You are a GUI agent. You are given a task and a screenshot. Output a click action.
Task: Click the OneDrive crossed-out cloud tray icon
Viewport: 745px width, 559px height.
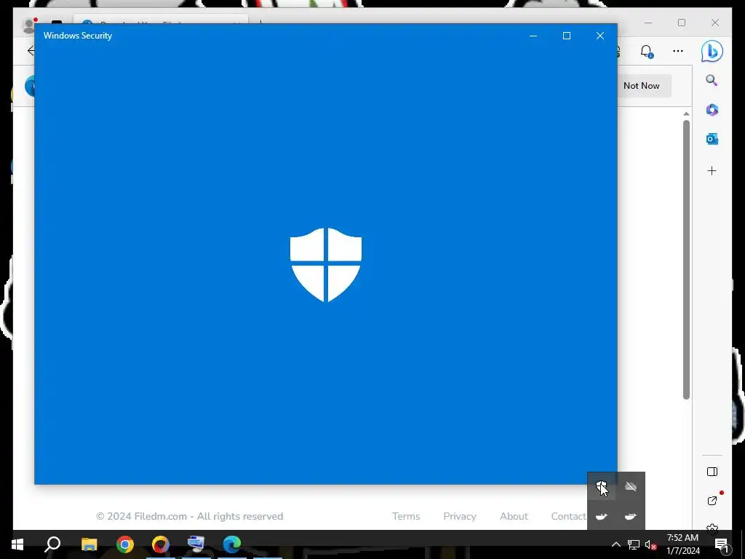point(631,486)
